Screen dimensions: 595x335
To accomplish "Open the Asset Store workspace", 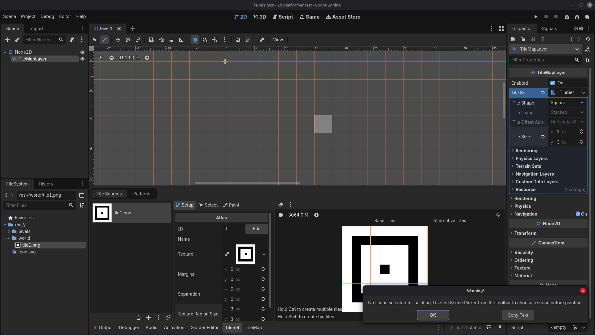I will (343, 17).
